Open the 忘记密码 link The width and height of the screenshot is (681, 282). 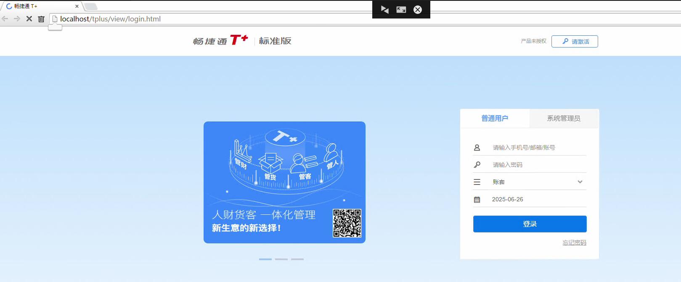(575, 242)
